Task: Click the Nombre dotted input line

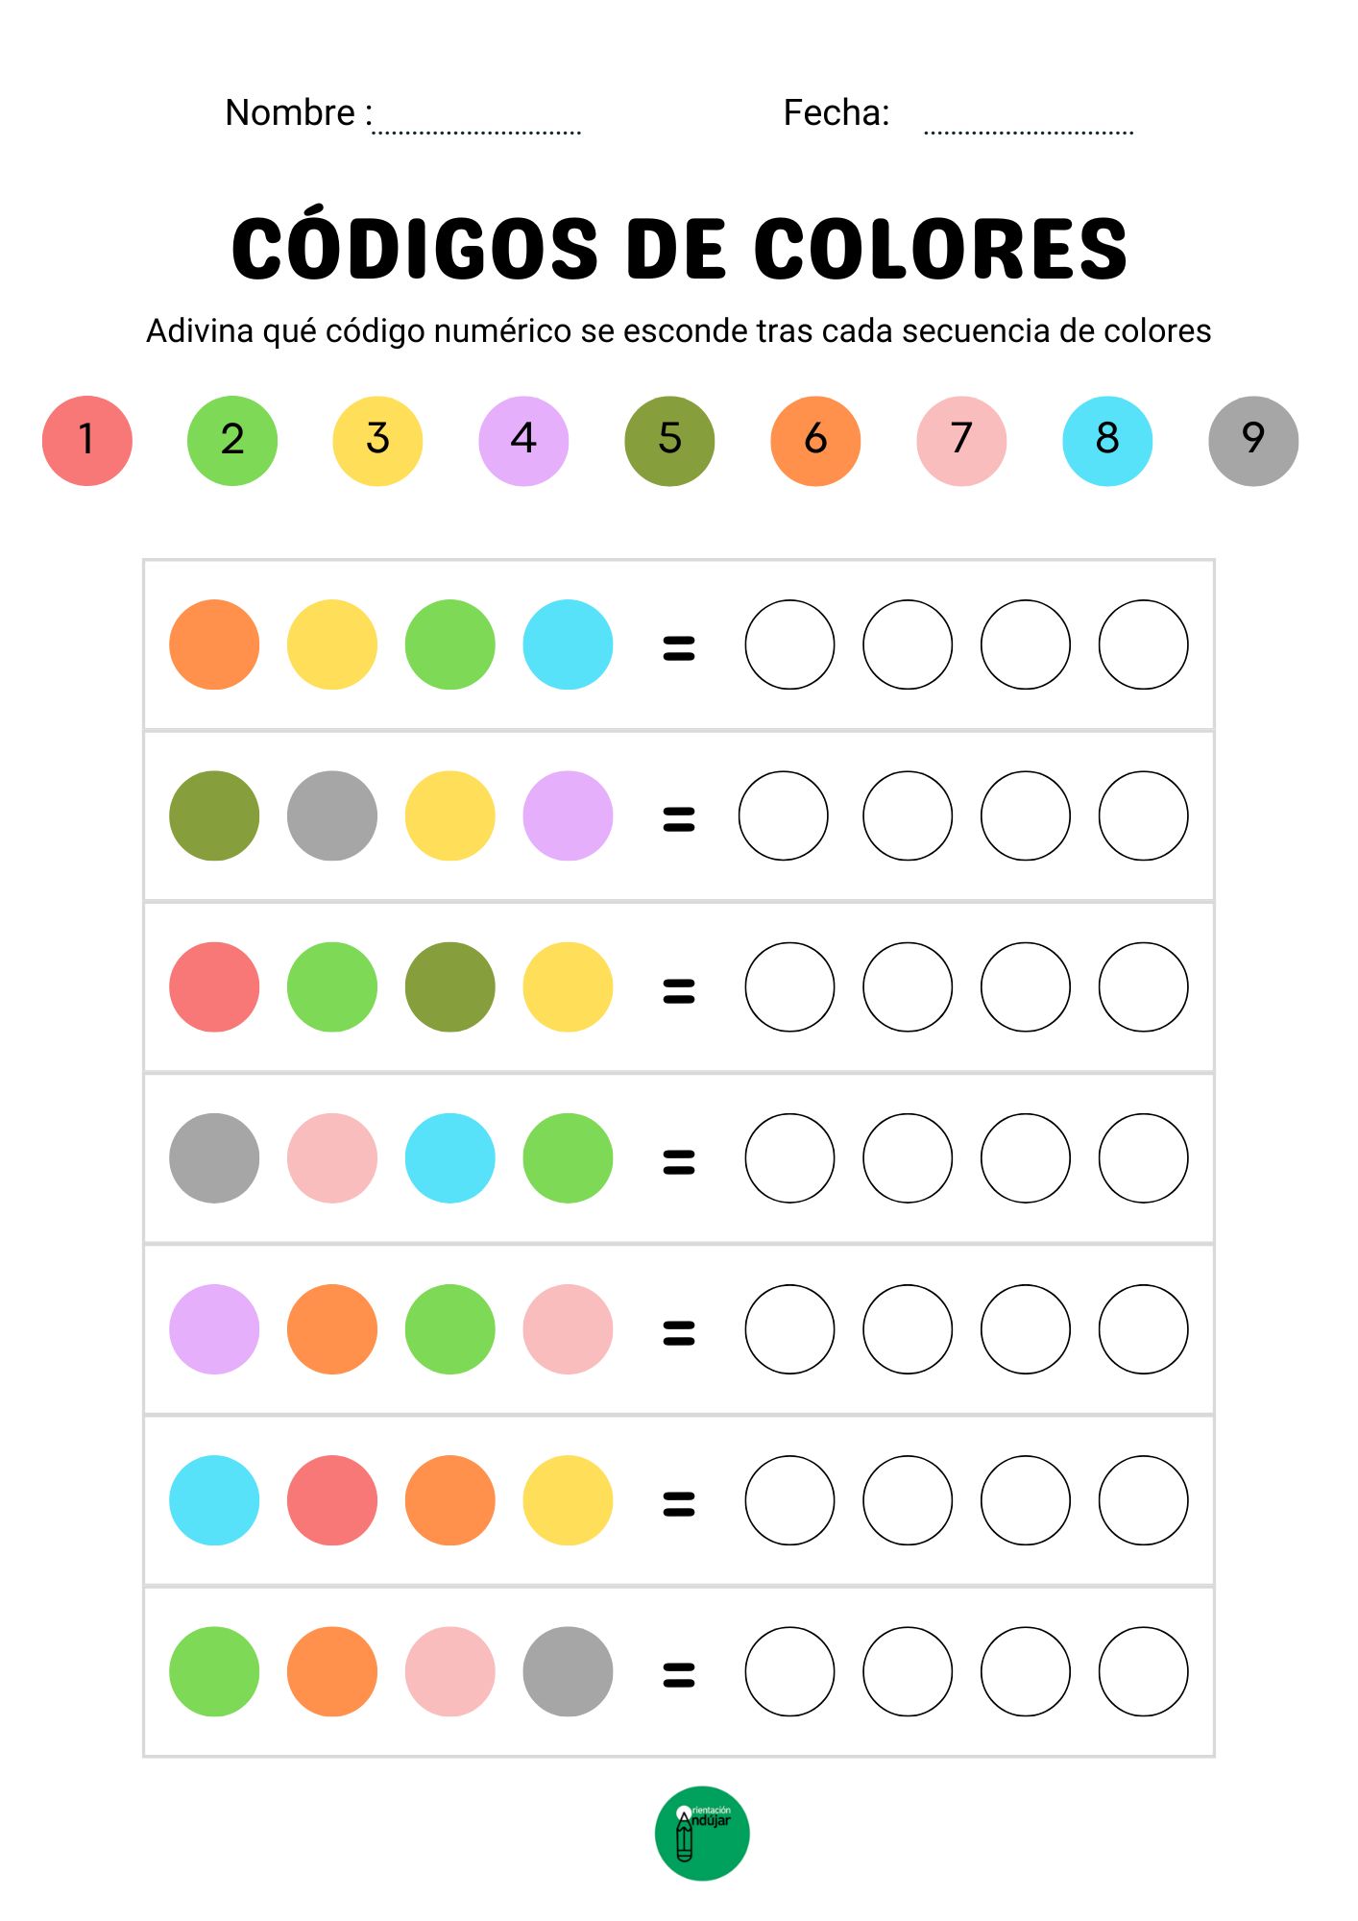Action: tap(476, 123)
